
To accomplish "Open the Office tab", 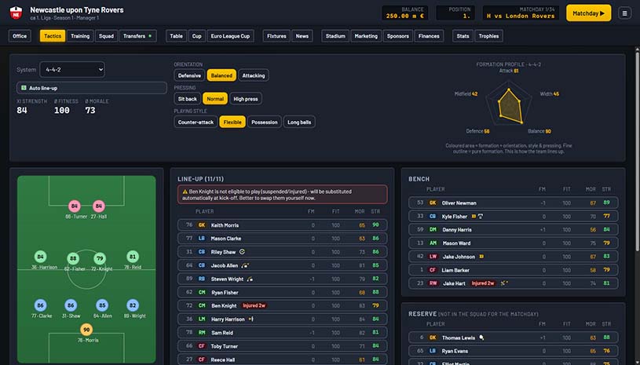I will 20,36.
